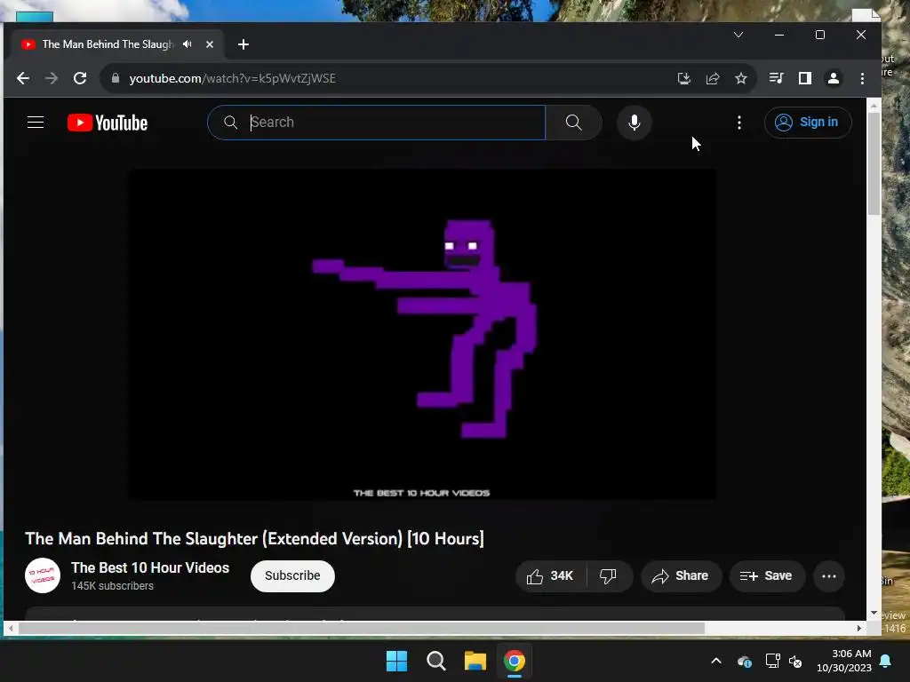Click video title The Man Behind The Slaughter
Image resolution: width=910 pixels, height=682 pixels.
click(254, 539)
